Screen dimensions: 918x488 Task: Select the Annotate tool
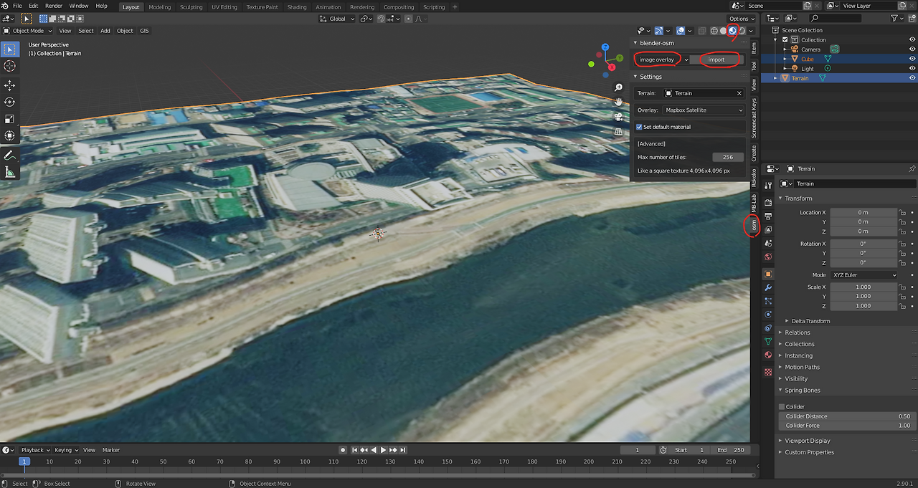(10, 156)
